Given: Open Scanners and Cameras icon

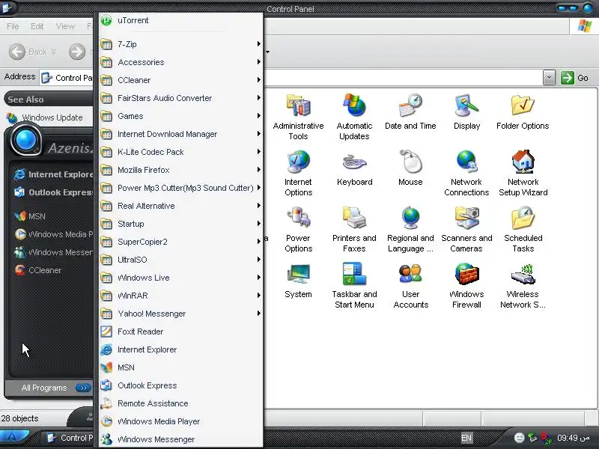Looking at the screenshot, I should coord(466,229).
